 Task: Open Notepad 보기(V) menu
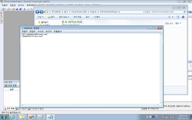[49, 32]
